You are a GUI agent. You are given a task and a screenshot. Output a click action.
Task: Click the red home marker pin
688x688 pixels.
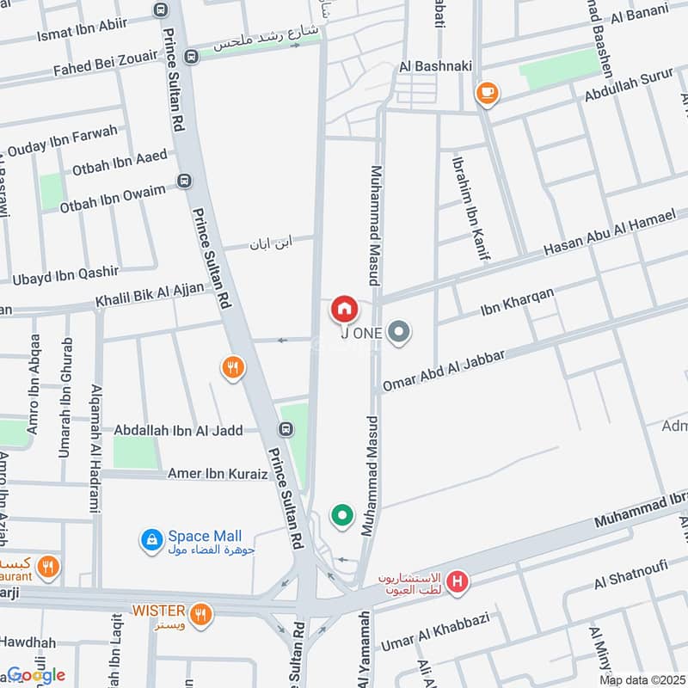click(x=345, y=310)
